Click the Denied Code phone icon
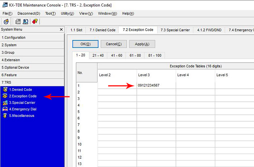The height and width of the screenshot is (167, 254). click(5, 89)
